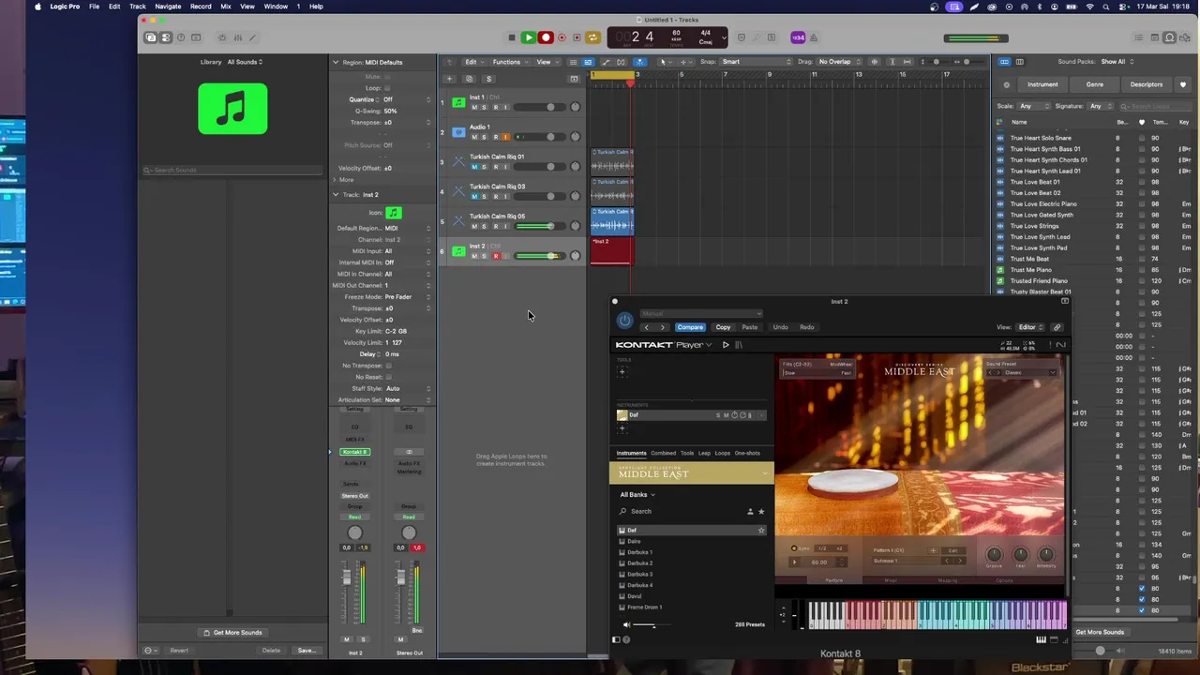Open the Functions dropdown menu

click(x=509, y=62)
